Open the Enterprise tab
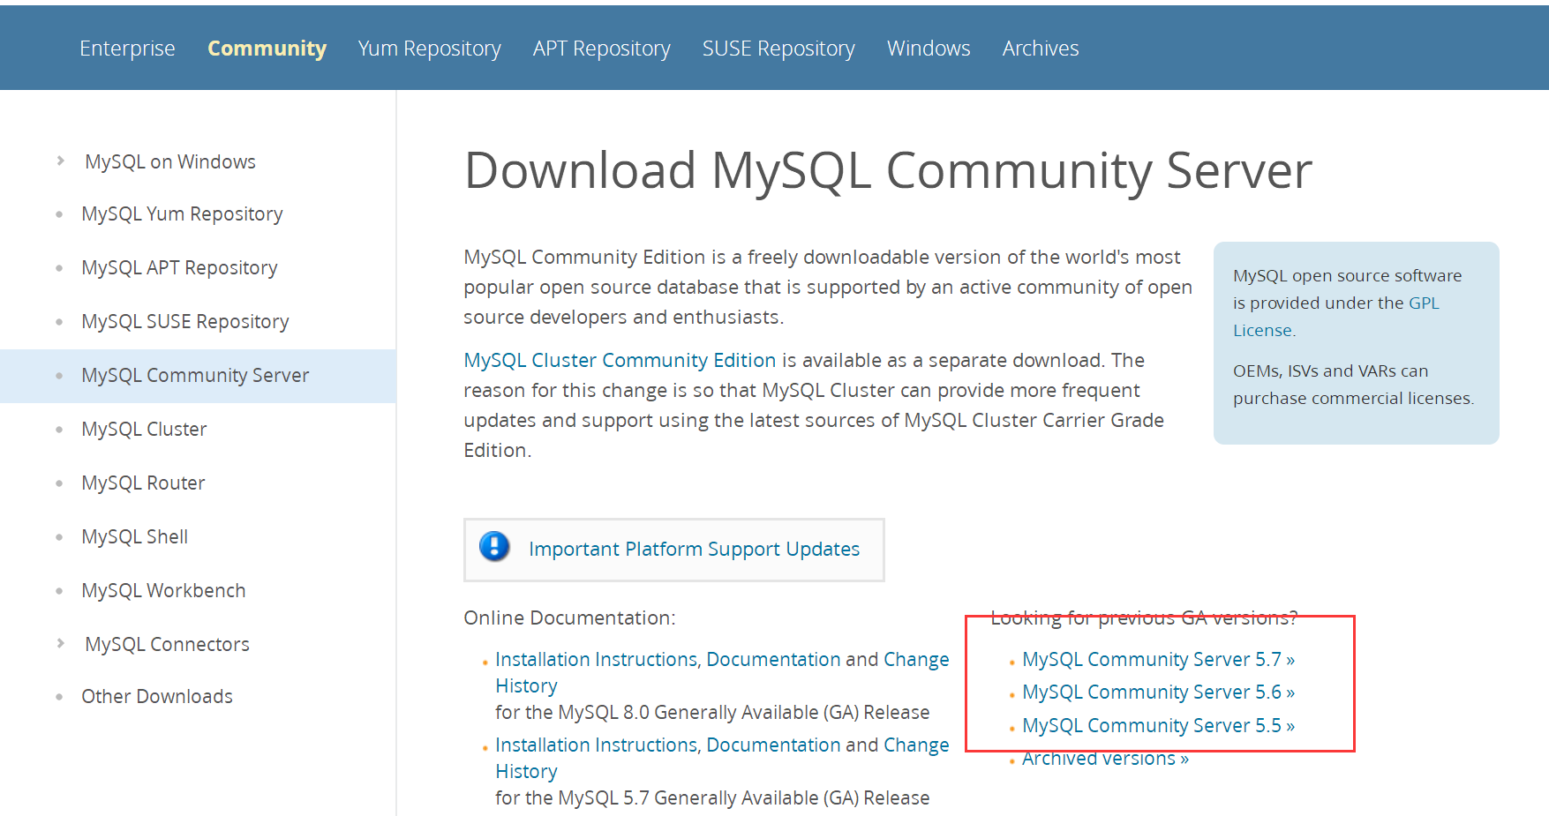The width and height of the screenshot is (1549, 816). tap(127, 49)
